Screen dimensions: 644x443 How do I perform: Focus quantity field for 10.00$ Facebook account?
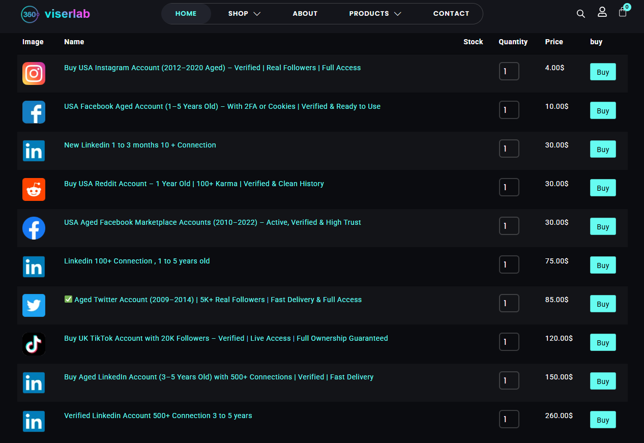[509, 110]
